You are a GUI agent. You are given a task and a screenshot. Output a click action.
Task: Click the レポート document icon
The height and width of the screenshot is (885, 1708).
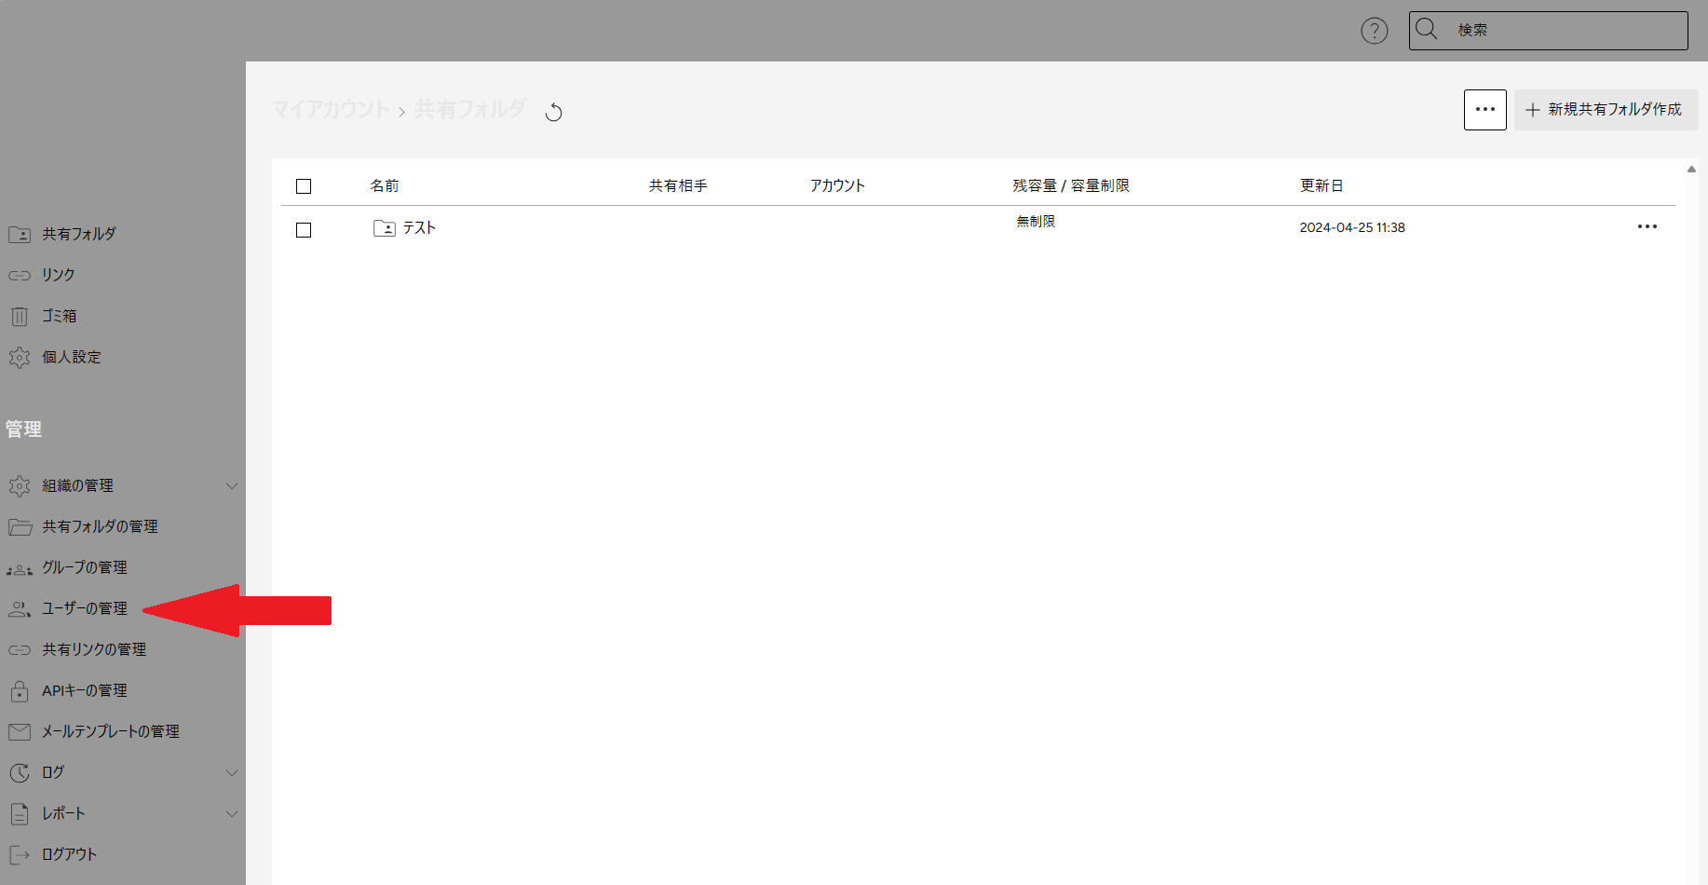pyautogui.click(x=20, y=813)
